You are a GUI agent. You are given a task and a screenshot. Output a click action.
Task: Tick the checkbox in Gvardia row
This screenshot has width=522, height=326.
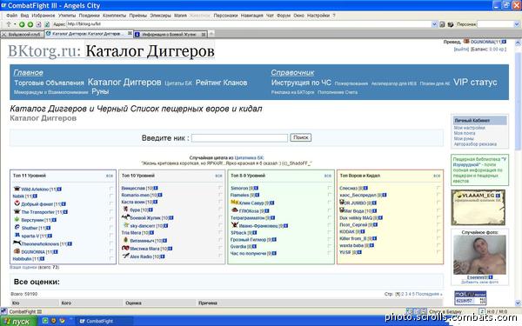pos(329,246)
